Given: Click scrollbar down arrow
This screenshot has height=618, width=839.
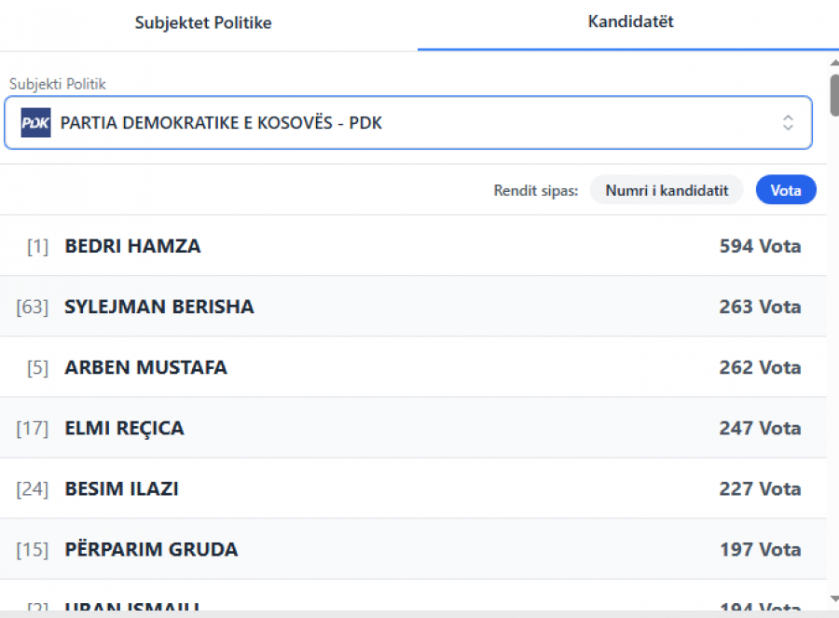Looking at the screenshot, I should click(x=832, y=597).
